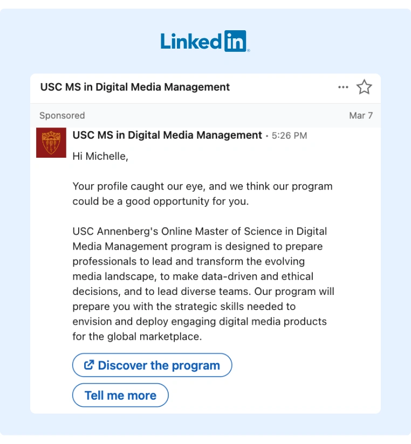Screen dimensions: 411x444
Task: Click the "Mar 7" date
Action: click(x=361, y=116)
